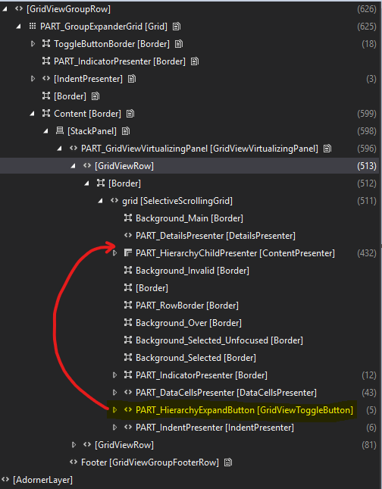382x489 pixels.
Task: Click the border icon of Background_Invalid
Action: coord(128,271)
